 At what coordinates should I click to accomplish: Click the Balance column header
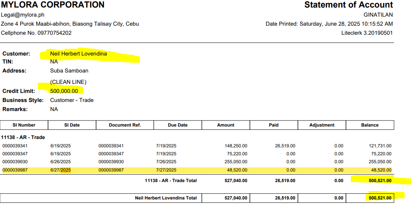(370, 125)
